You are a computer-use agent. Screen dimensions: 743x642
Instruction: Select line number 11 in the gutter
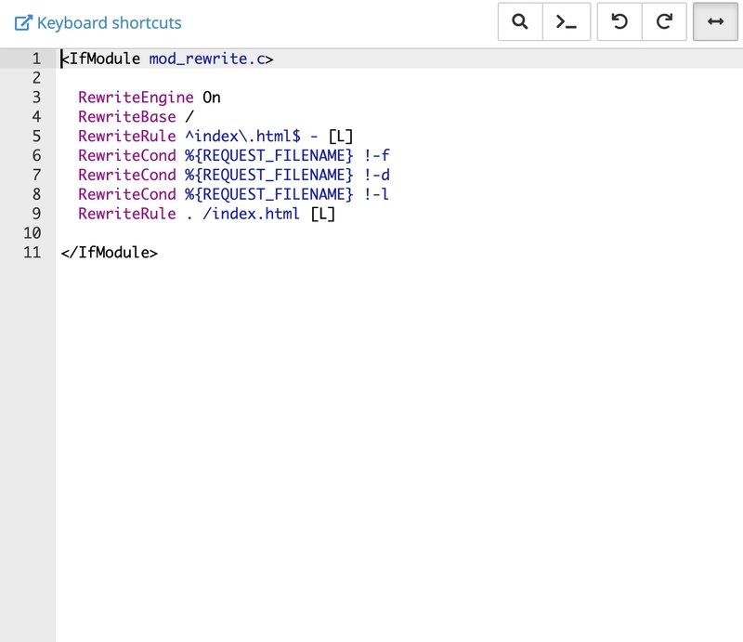click(33, 253)
